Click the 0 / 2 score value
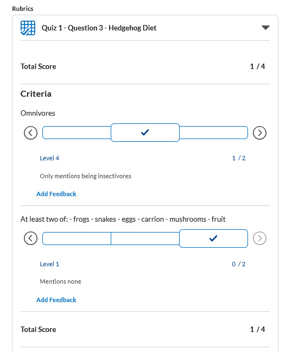This screenshot has width=286, height=351. click(239, 264)
